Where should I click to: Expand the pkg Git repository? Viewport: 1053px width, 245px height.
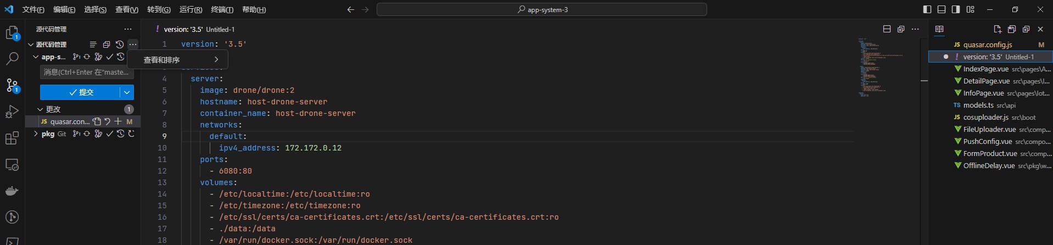[x=36, y=133]
